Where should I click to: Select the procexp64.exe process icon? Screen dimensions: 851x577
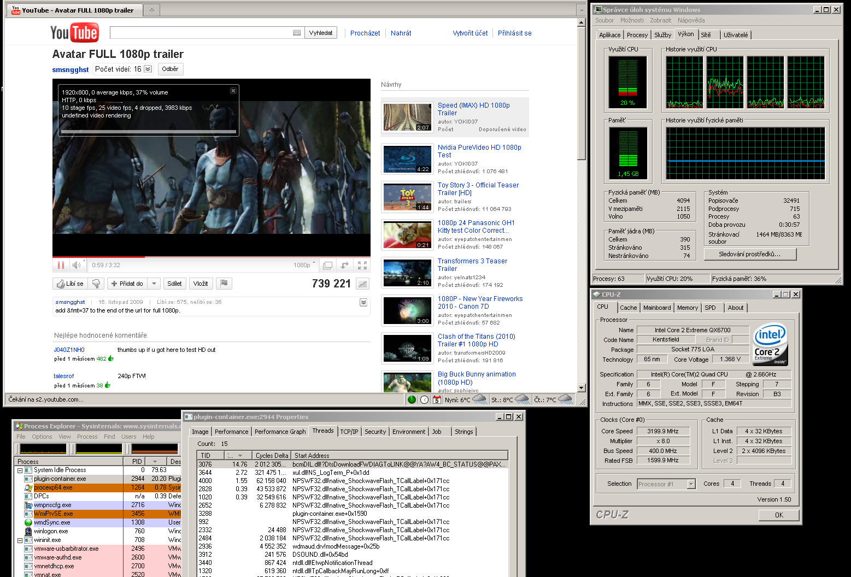point(28,487)
